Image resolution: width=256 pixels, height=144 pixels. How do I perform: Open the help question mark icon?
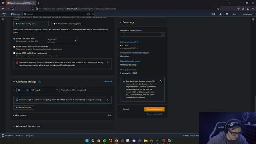[x=227, y=14]
